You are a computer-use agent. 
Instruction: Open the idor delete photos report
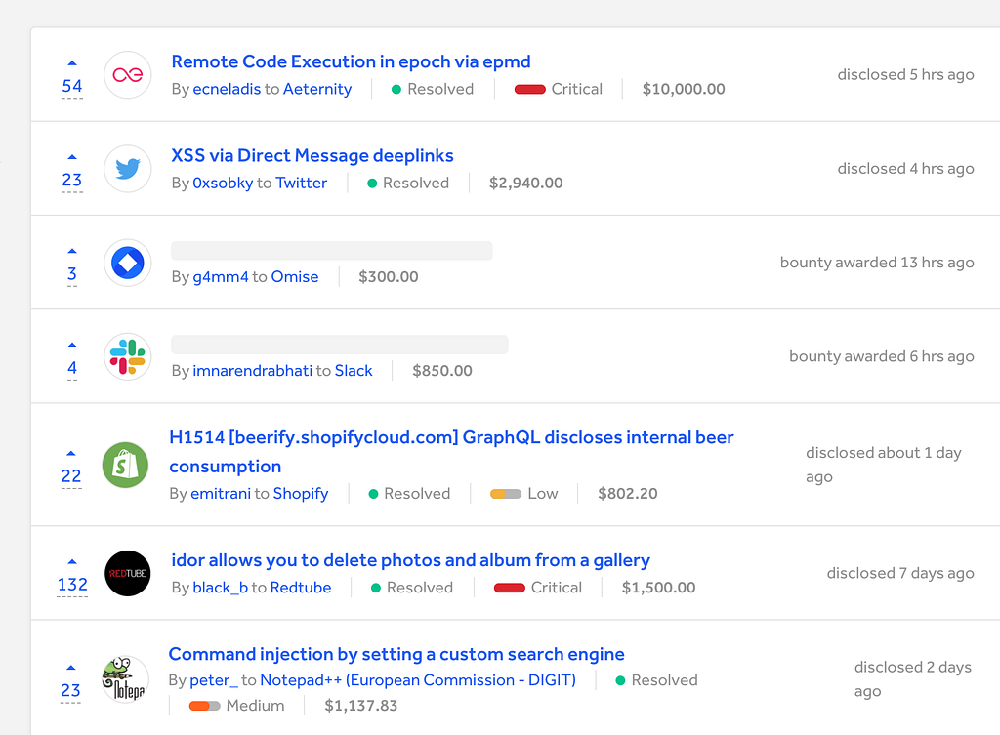(x=410, y=560)
